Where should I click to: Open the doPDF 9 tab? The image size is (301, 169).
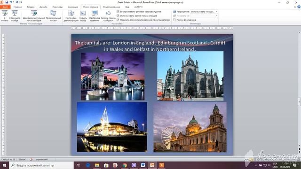(138, 7)
